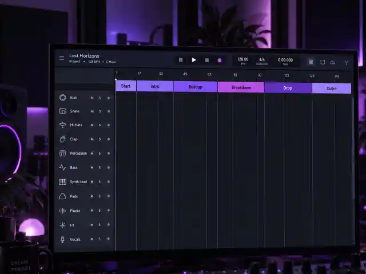
Task: Arm the Bass track record dot
Action: [x=109, y=167]
